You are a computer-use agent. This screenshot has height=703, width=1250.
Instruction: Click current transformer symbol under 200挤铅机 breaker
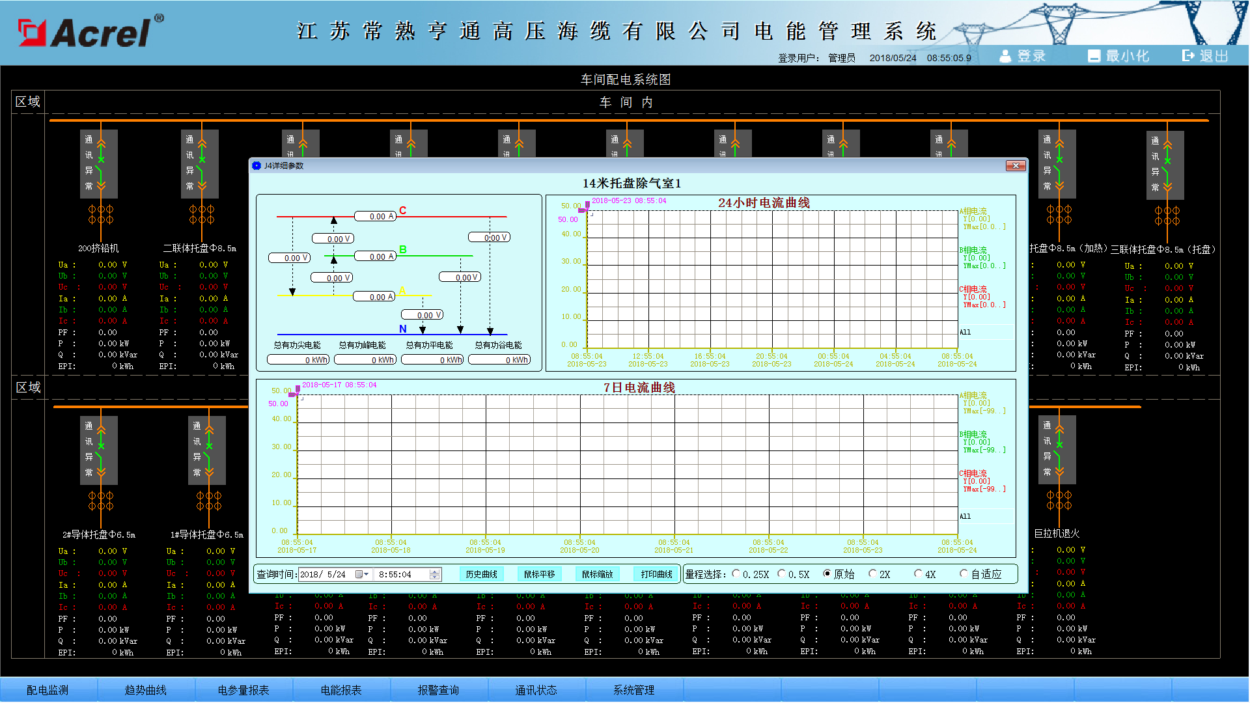click(x=101, y=215)
